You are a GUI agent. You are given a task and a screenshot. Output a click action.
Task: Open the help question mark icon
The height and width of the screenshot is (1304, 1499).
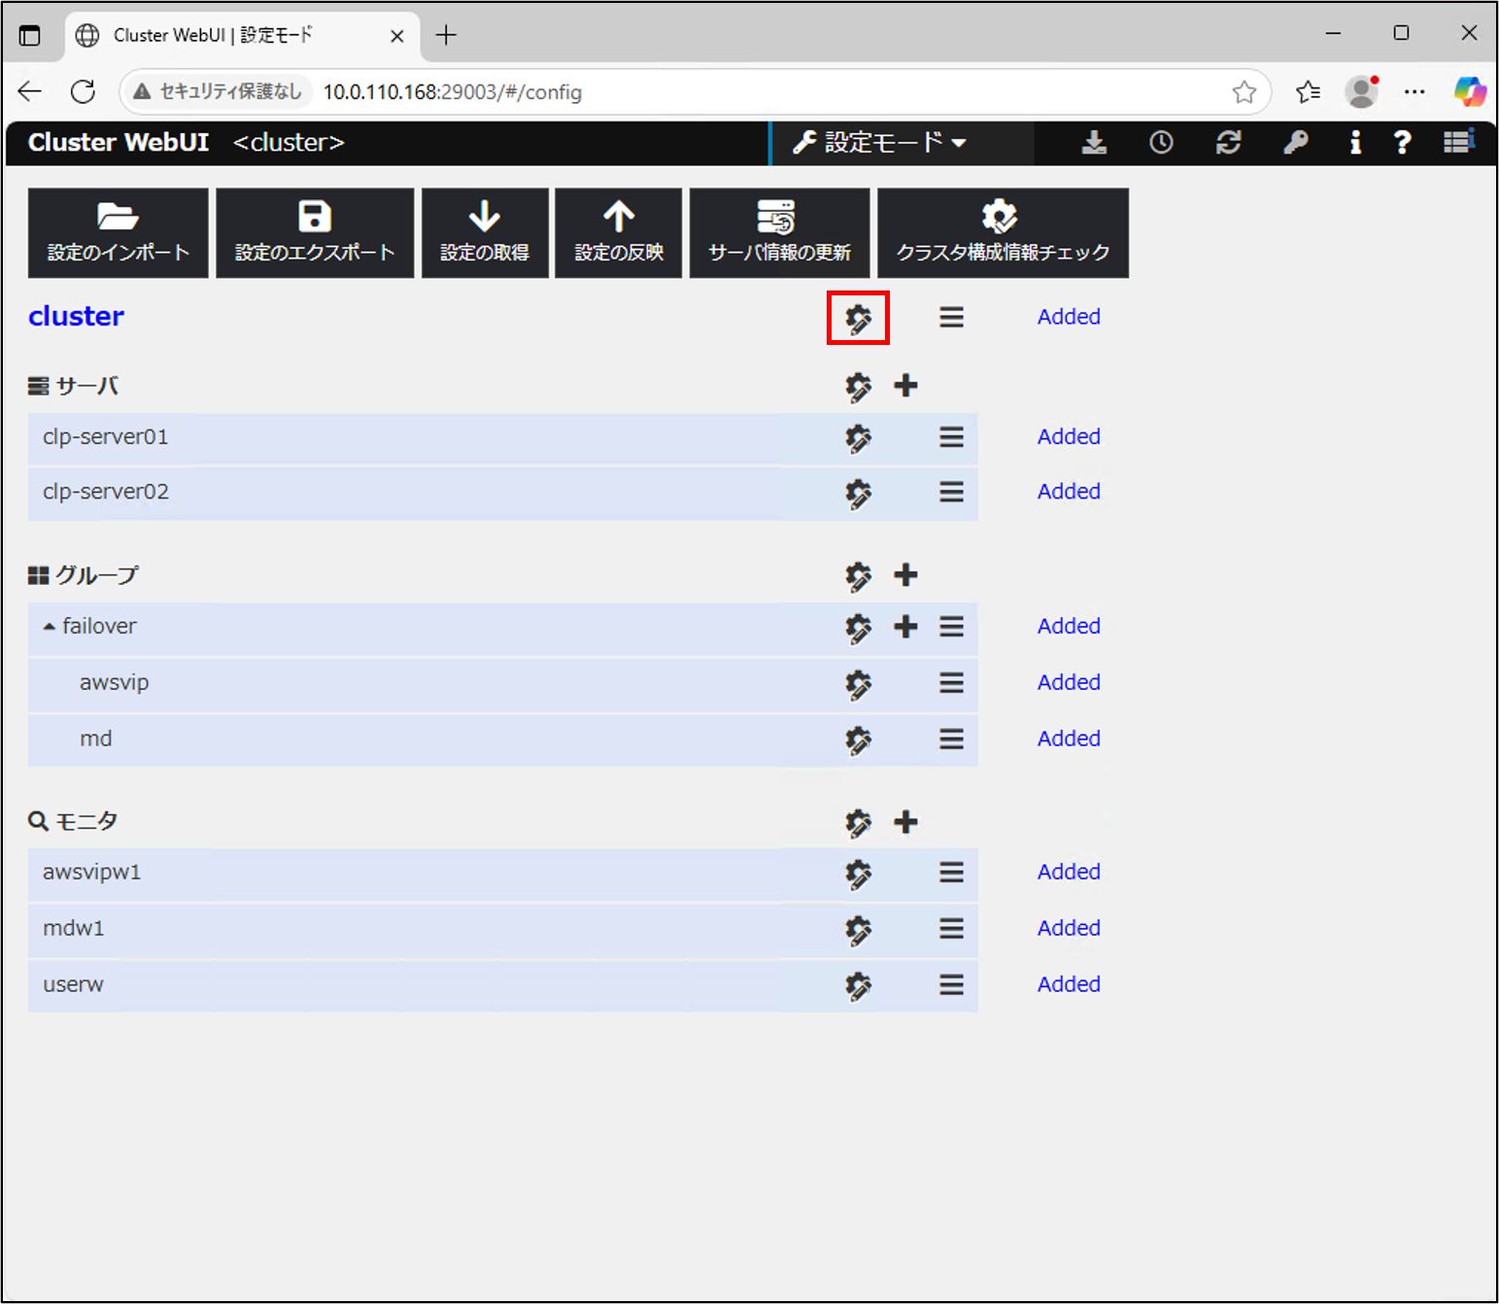tap(1402, 143)
